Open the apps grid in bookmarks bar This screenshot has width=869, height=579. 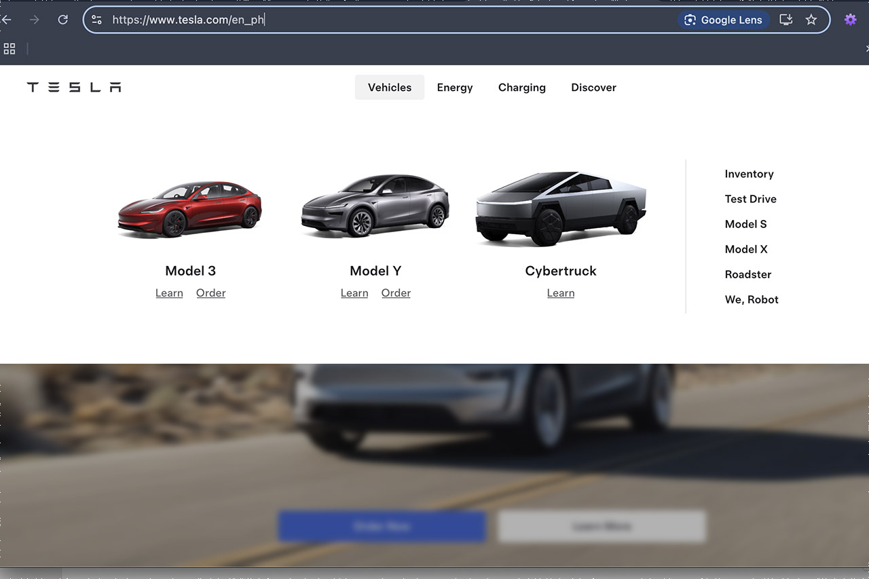coord(10,49)
